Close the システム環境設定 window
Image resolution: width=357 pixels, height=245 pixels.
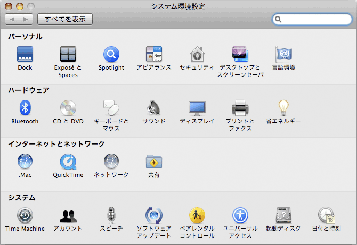(x=9, y=6)
